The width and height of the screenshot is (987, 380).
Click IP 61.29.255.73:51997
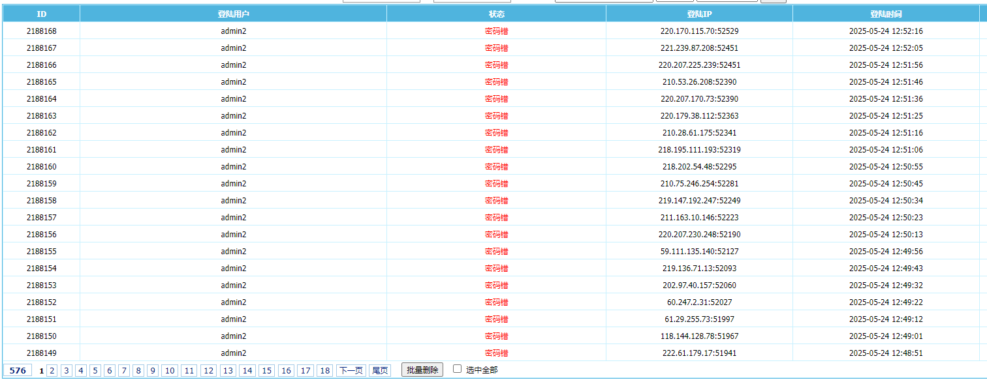click(699, 319)
